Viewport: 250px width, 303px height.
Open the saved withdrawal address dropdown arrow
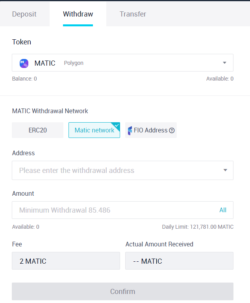[225, 170]
